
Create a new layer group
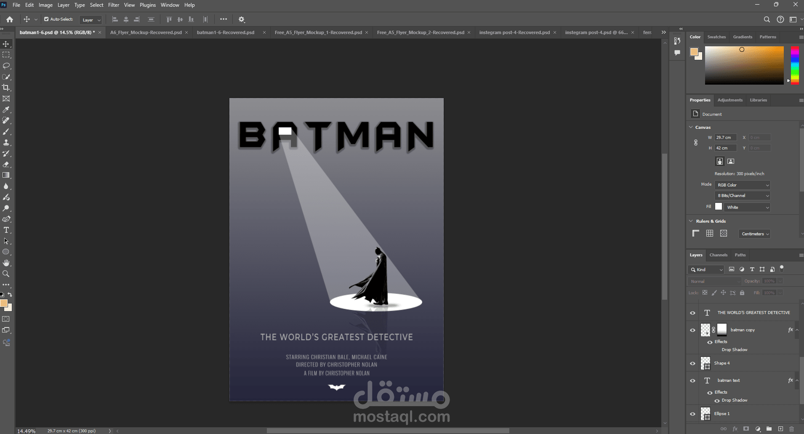pos(769,429)
